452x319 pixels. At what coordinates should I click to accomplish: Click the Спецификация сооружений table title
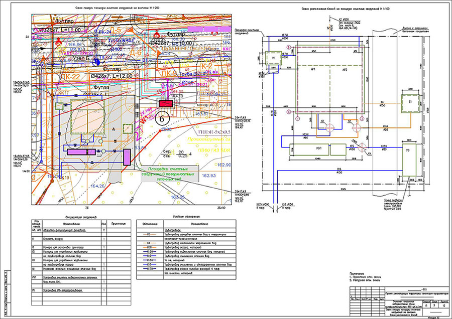pyautogui.click(x=81, y=217)
